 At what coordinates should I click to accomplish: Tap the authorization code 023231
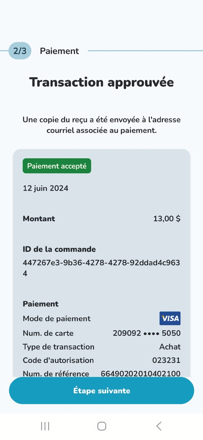(x=166, y=360)
